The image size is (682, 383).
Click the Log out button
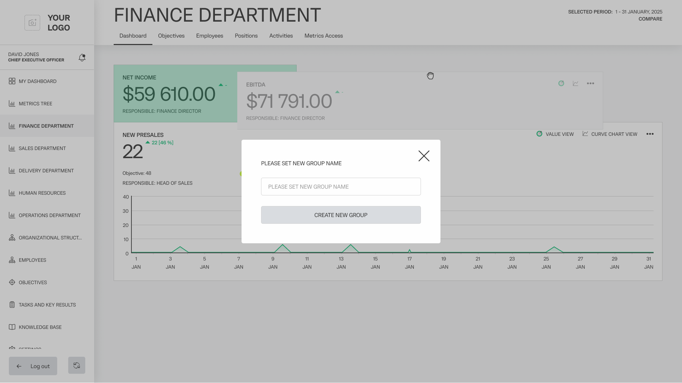pos(33,366)
